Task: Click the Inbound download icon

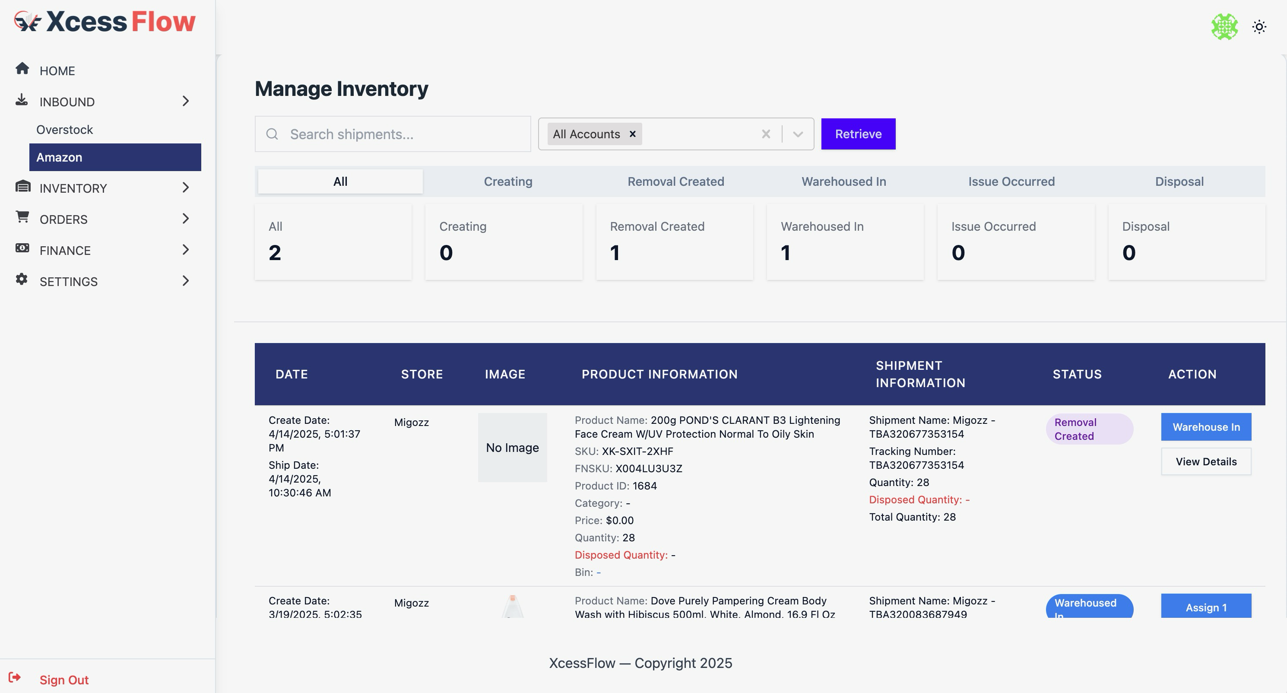Action: click(x=22, y=100)
